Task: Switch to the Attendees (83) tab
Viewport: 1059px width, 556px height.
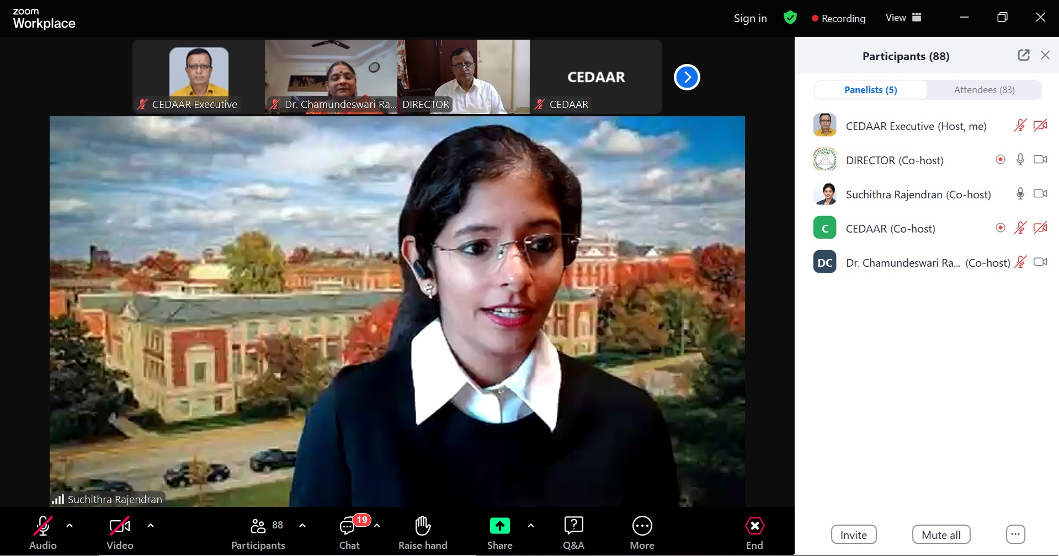Action: coord(984,90)
